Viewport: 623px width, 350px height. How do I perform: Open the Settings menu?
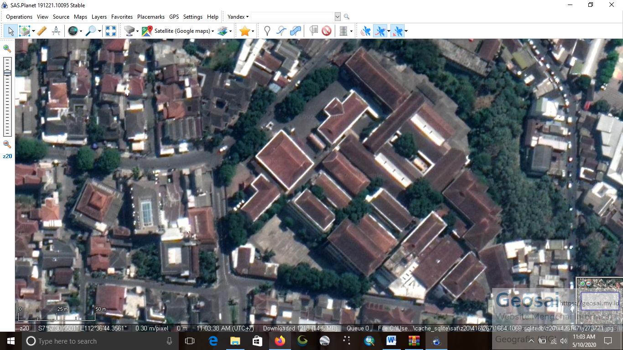193,17
